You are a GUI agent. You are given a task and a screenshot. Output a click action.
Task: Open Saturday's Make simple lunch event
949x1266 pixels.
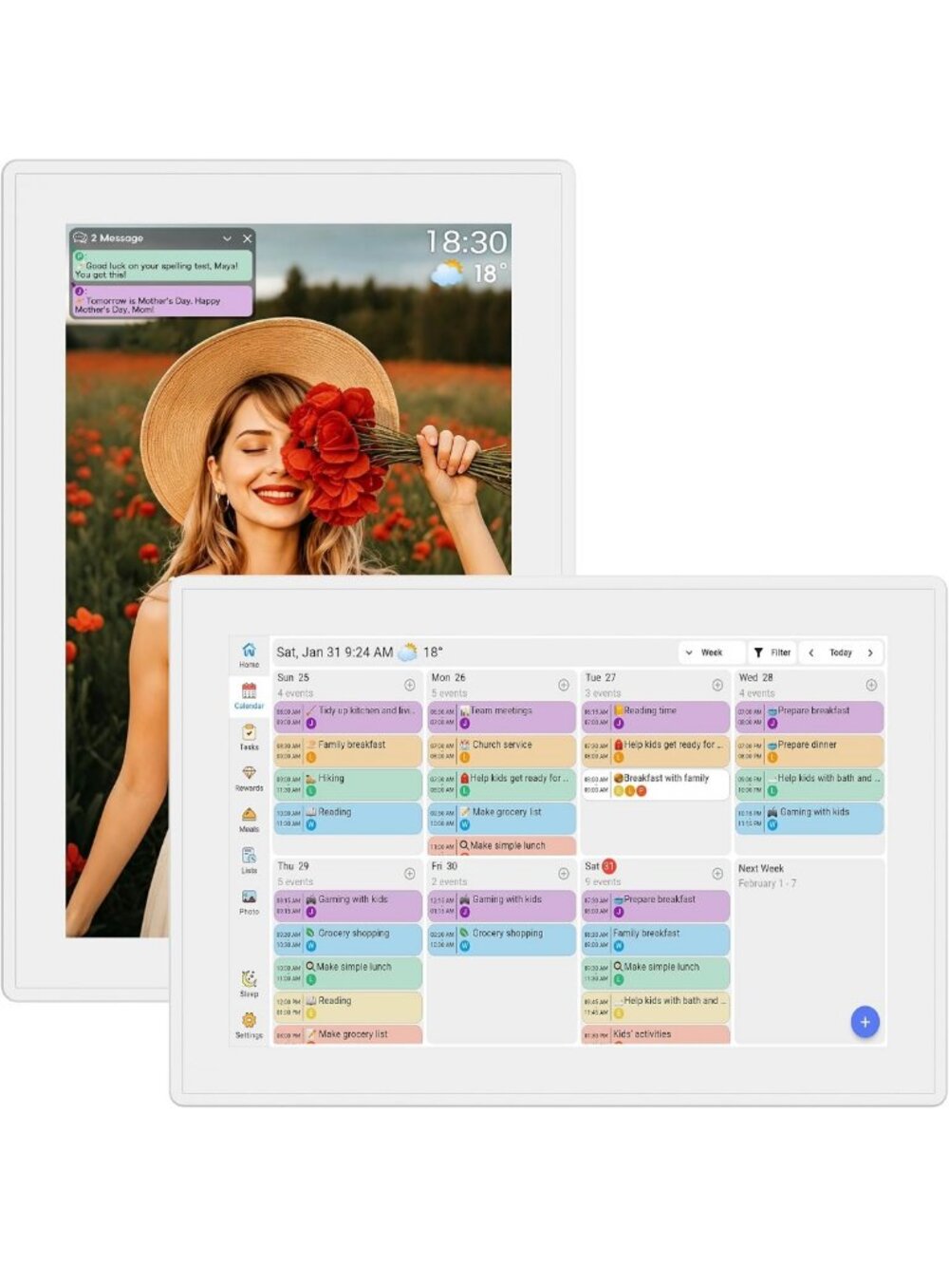click(x=656, y=973)
